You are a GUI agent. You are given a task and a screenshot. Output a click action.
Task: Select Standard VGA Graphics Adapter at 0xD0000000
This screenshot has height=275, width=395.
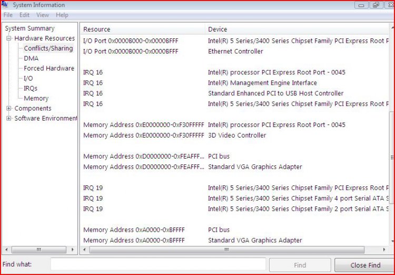[x=235, y=167]
